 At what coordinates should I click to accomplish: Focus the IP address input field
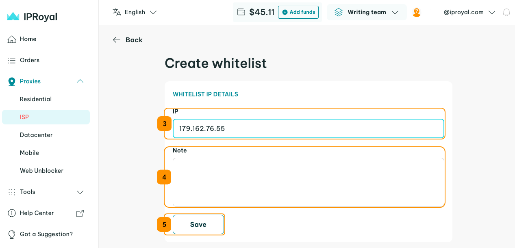[x=308, y=128]
